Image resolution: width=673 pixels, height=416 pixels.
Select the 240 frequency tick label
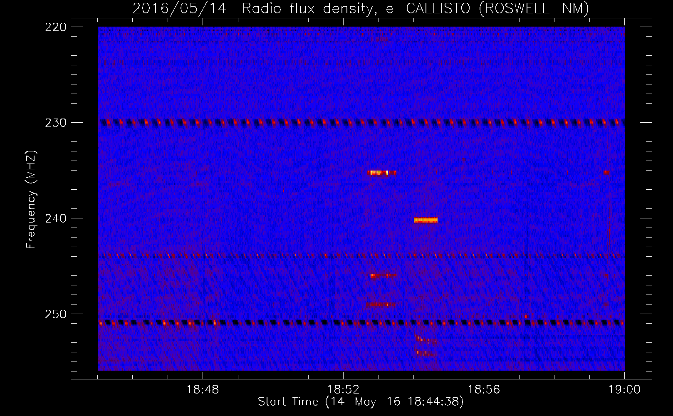pyautogui.click(x=56, y=218)
